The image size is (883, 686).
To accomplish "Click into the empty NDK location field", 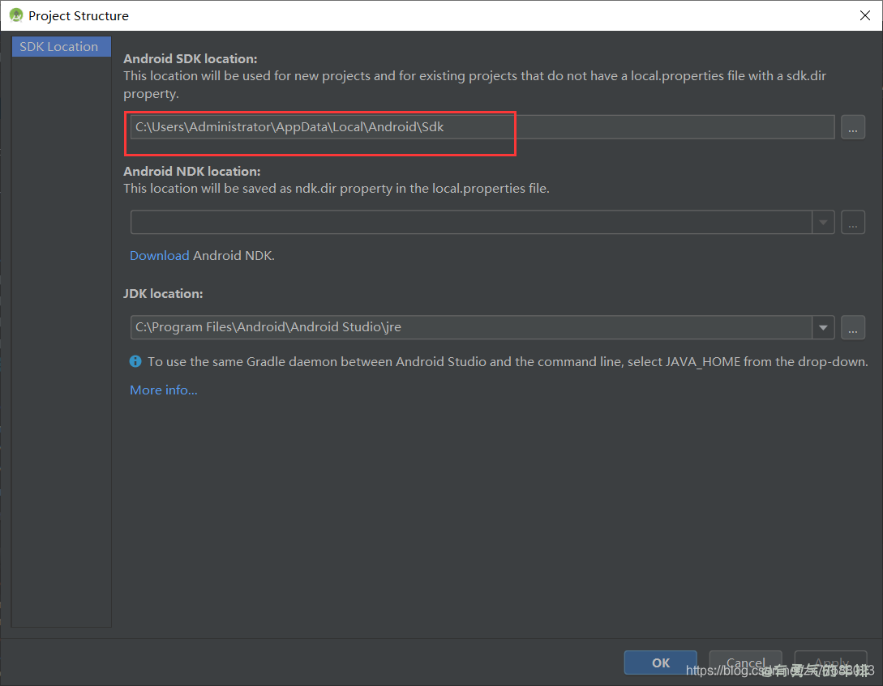I will [x=470, y=222].
